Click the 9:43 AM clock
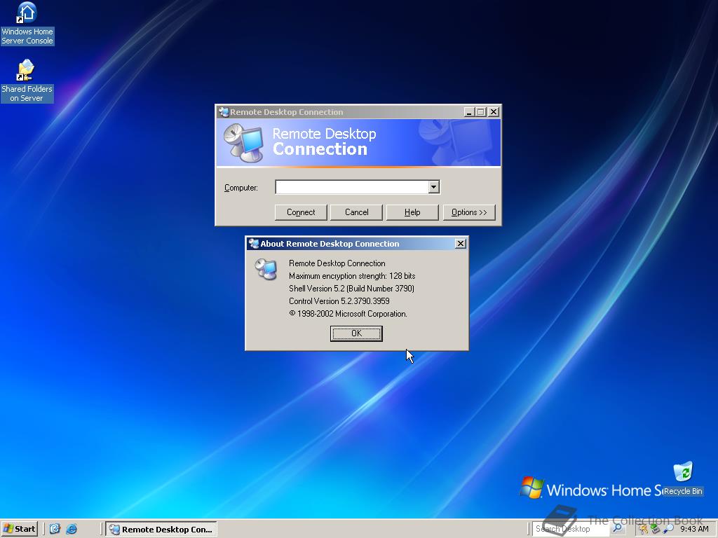The width and height of the screenshot is (718, 538). pos(694,529)
